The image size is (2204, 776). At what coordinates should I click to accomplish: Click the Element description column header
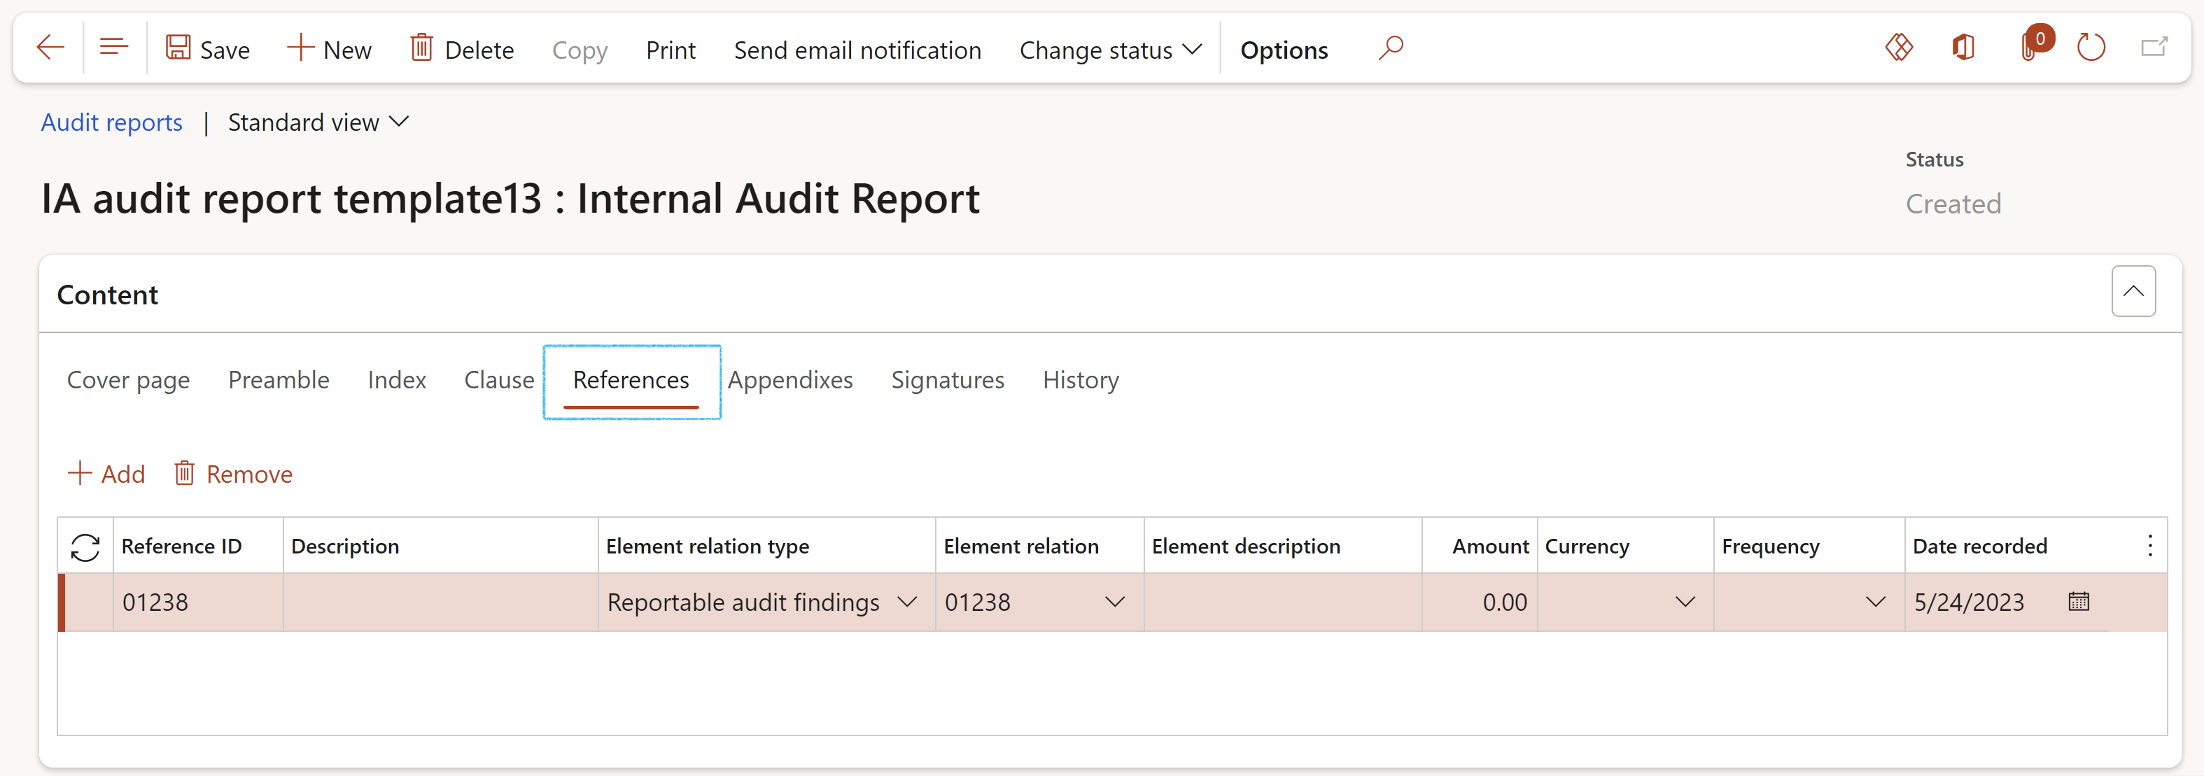coord(1246,546)
